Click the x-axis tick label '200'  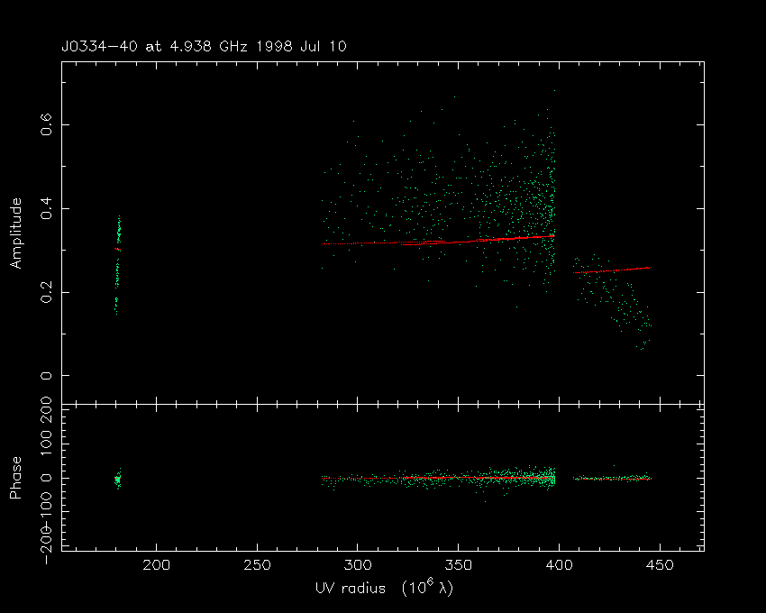click(x=156, y=565)
